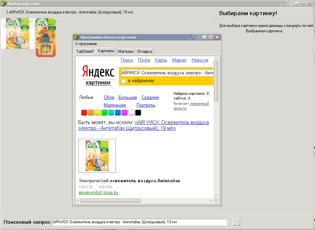Click the vertical scrollbar thumb in browser panel
The image size is (315, 230).
pos(216,81)
